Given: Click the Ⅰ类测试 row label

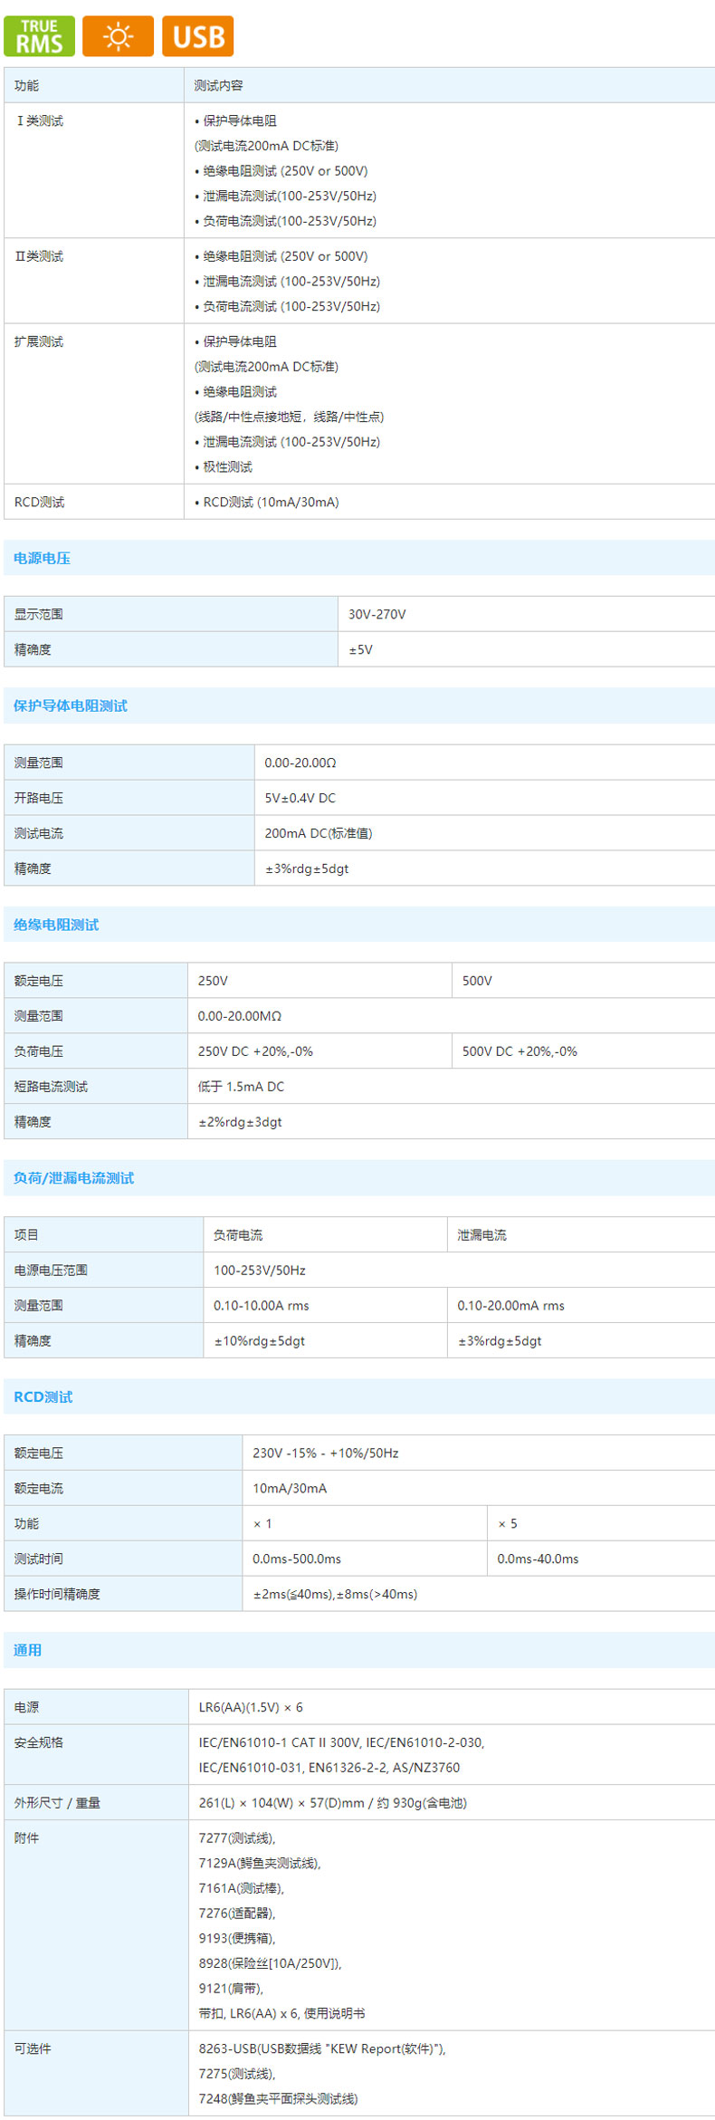Looking at the screenshot, I should point(39,120).
